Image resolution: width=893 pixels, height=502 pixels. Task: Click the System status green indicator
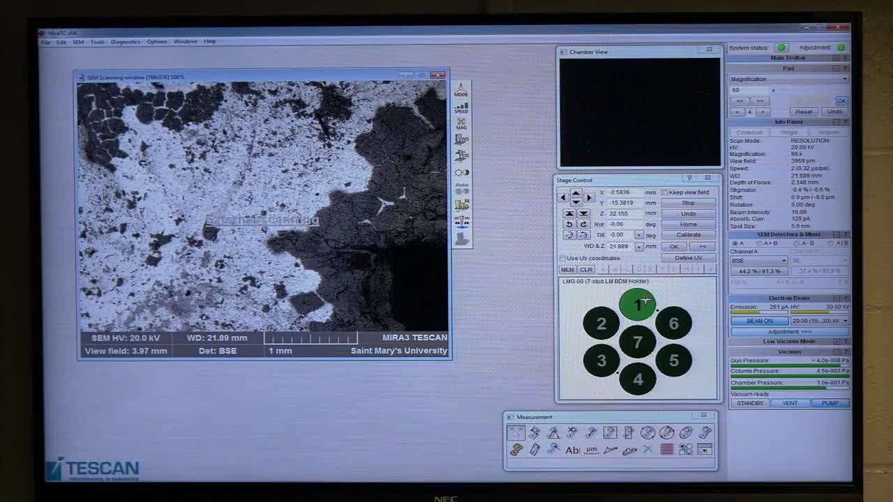(x=781, y=47)
